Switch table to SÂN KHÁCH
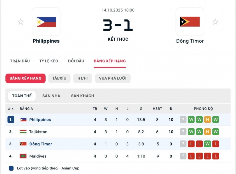Screen dimensions: 236x174 click(x=82, y=96)
